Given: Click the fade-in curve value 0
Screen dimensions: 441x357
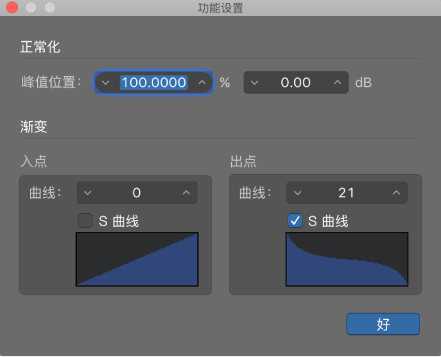Looking at the screenshot, I should tap(137, 193).
